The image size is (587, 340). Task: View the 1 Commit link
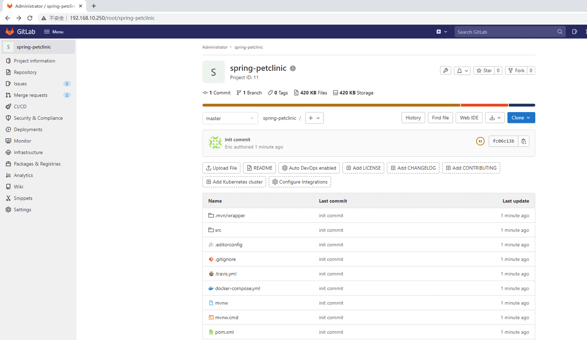click(216, 93)
